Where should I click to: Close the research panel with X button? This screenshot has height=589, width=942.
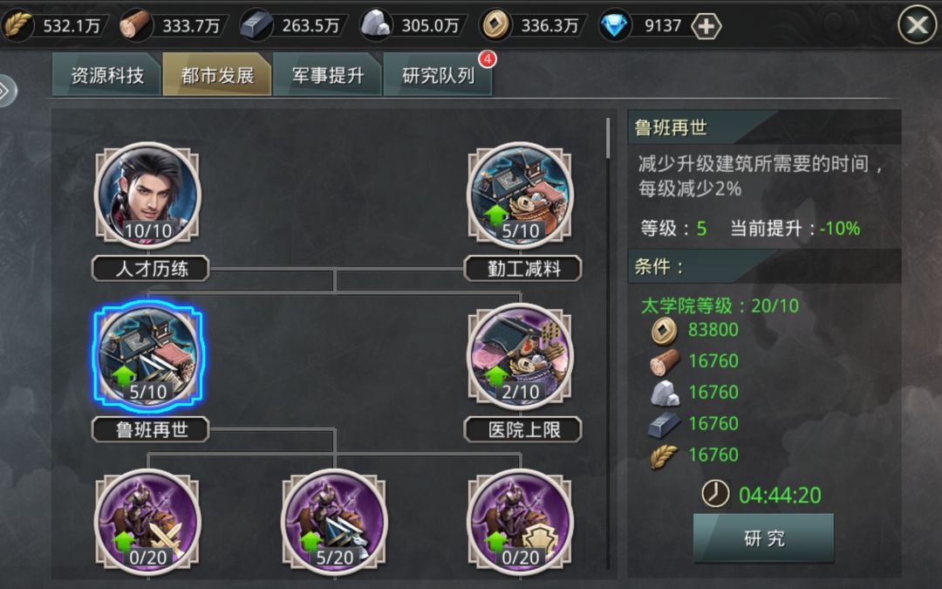tap(917, 24)
